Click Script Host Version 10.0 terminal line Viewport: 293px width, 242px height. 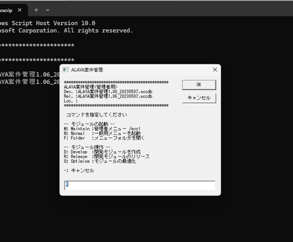coord(48,23)
